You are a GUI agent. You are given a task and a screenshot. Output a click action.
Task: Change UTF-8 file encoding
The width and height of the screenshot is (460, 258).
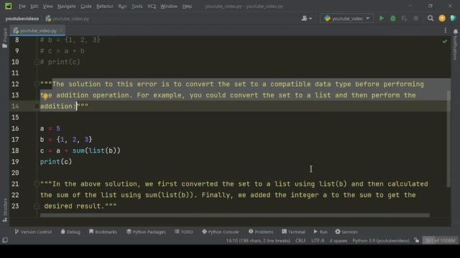coord(318,241)
